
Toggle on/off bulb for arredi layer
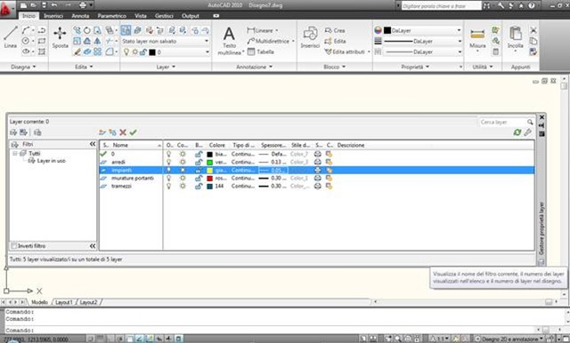[168, 162]
